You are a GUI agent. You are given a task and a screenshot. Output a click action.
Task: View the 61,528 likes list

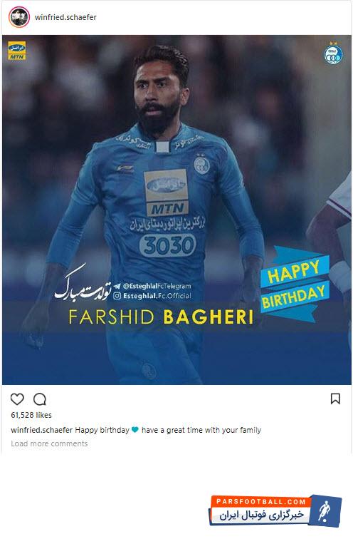click(x=31, y=415)
